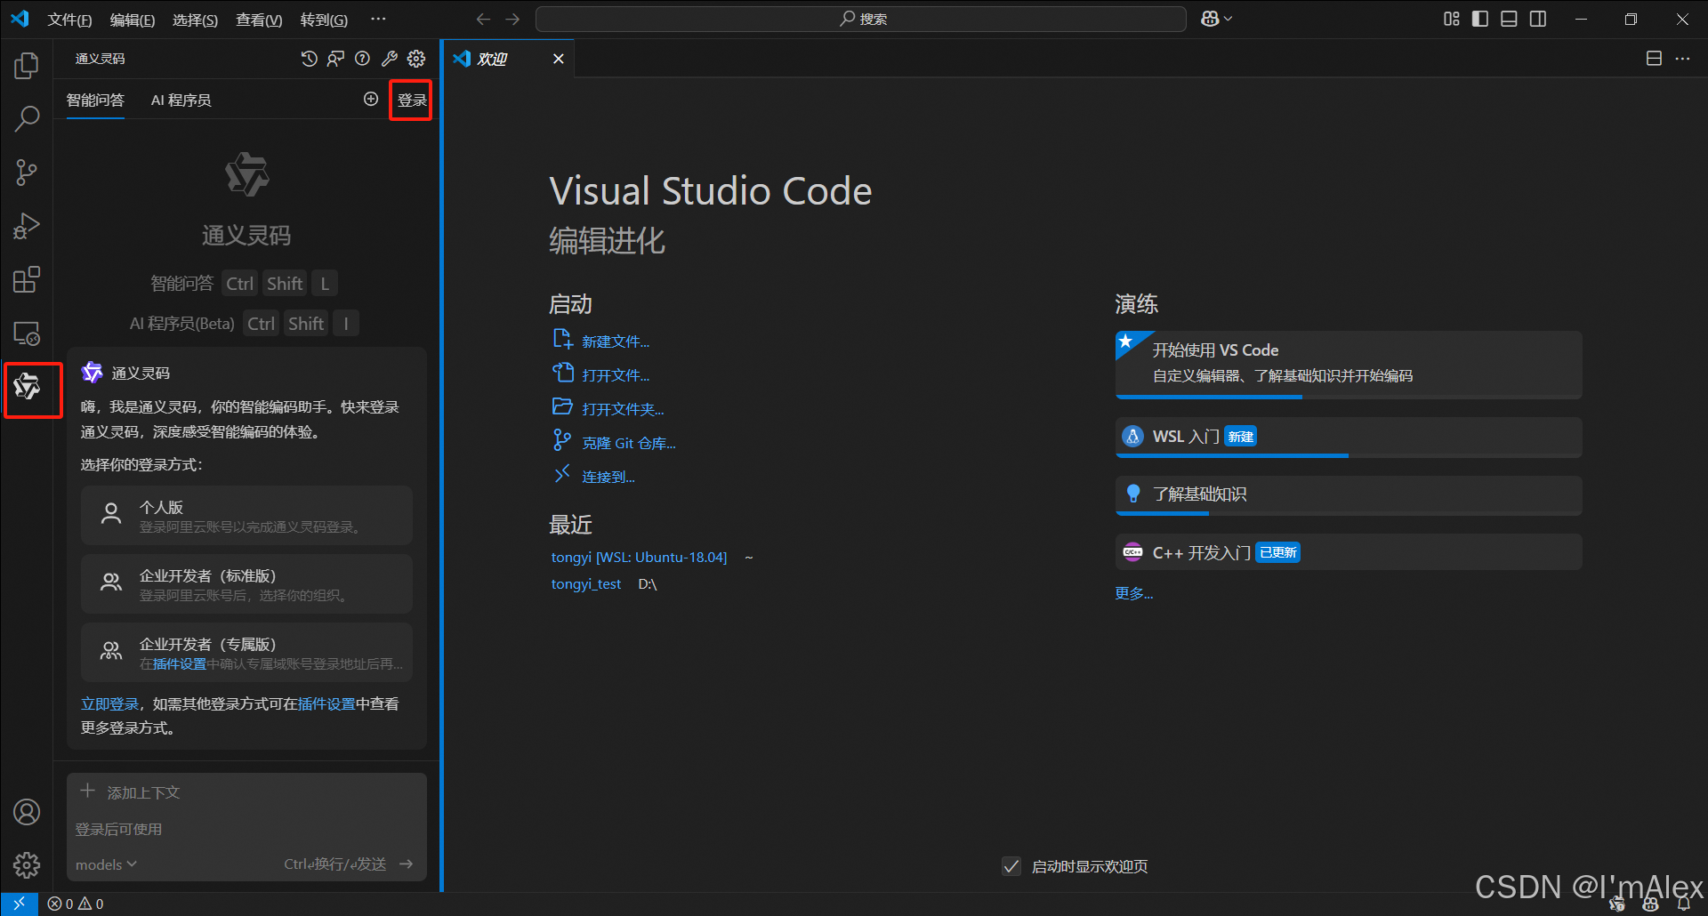Open the 查看 menu
Viewport: 1708px width, 916px height.
pyautogui.click(x=259, y=20)
